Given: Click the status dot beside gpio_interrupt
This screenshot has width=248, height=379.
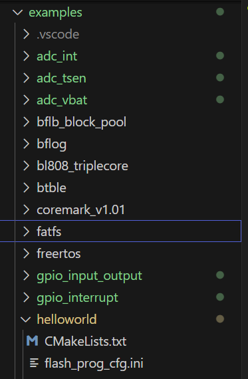Looking at the screenshot, I should click(x=220, y=297).
